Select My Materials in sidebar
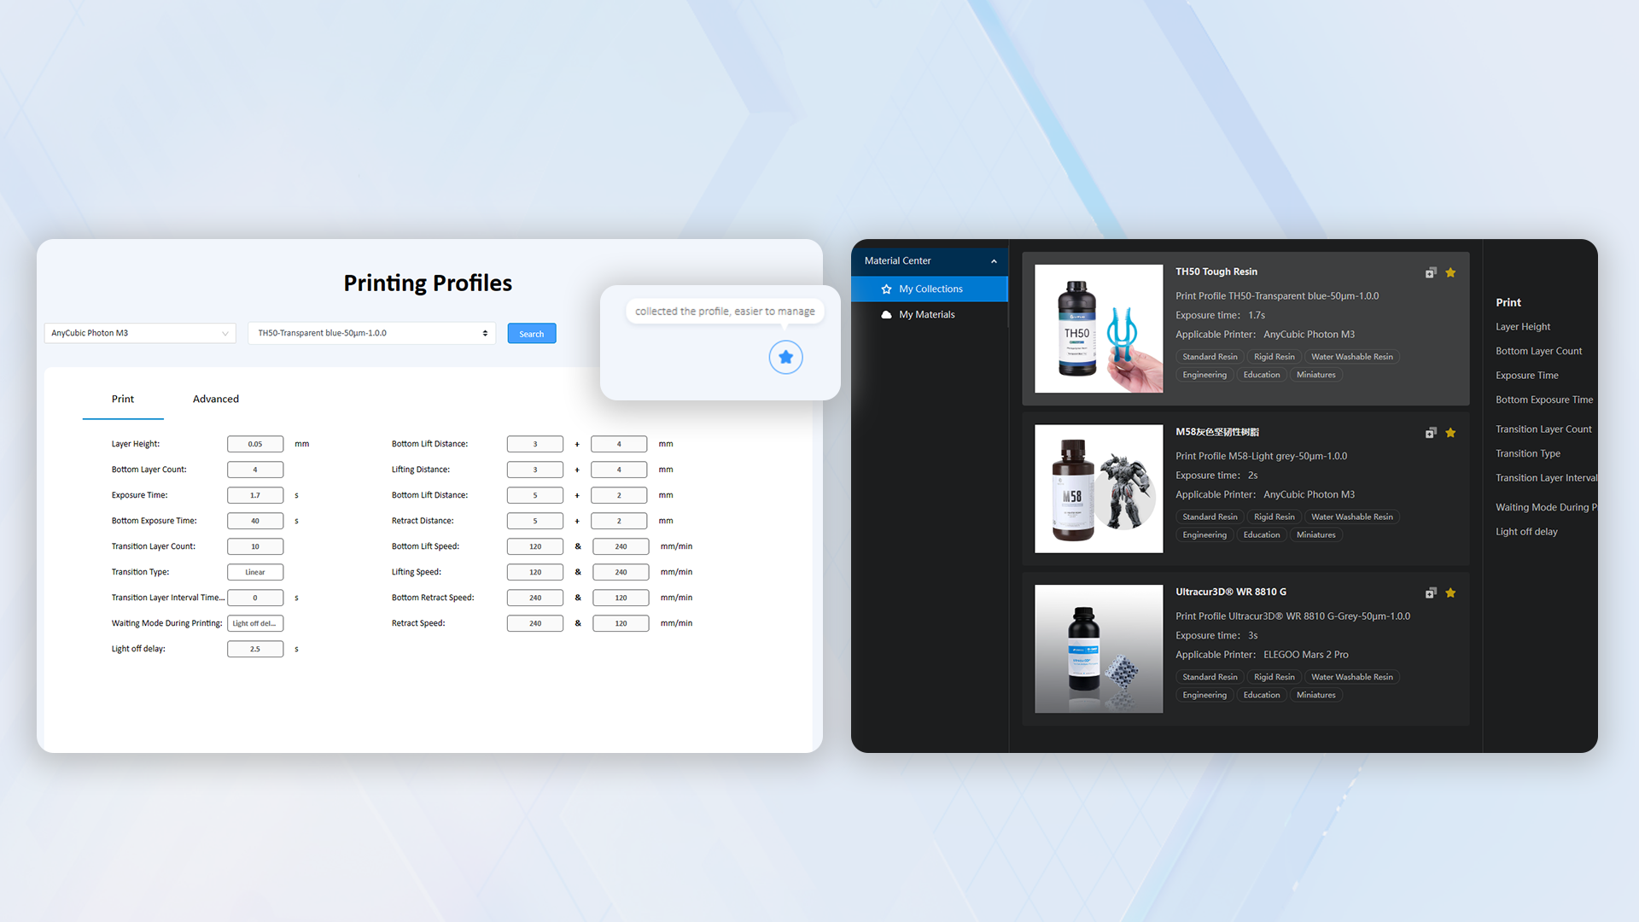 click(x=930, y=314)
